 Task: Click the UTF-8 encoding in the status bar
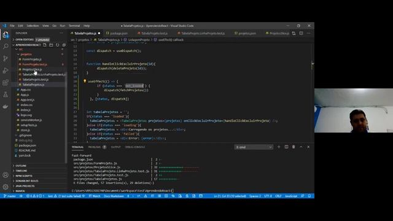coord(268,196)
